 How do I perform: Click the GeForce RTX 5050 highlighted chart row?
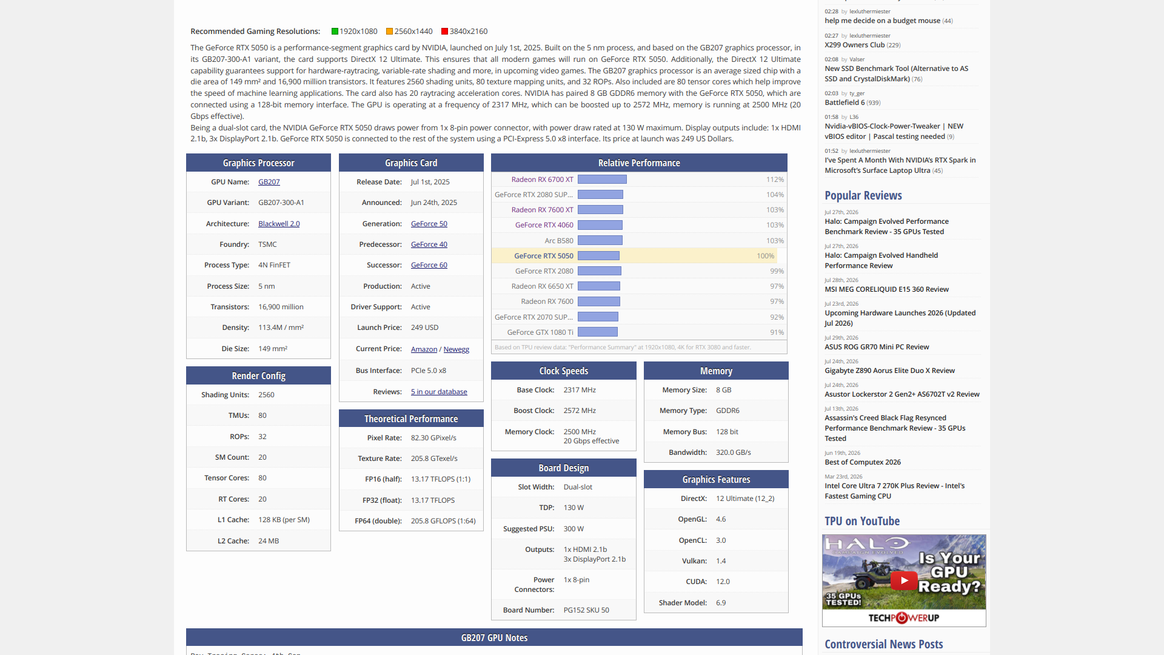(634, 256)
